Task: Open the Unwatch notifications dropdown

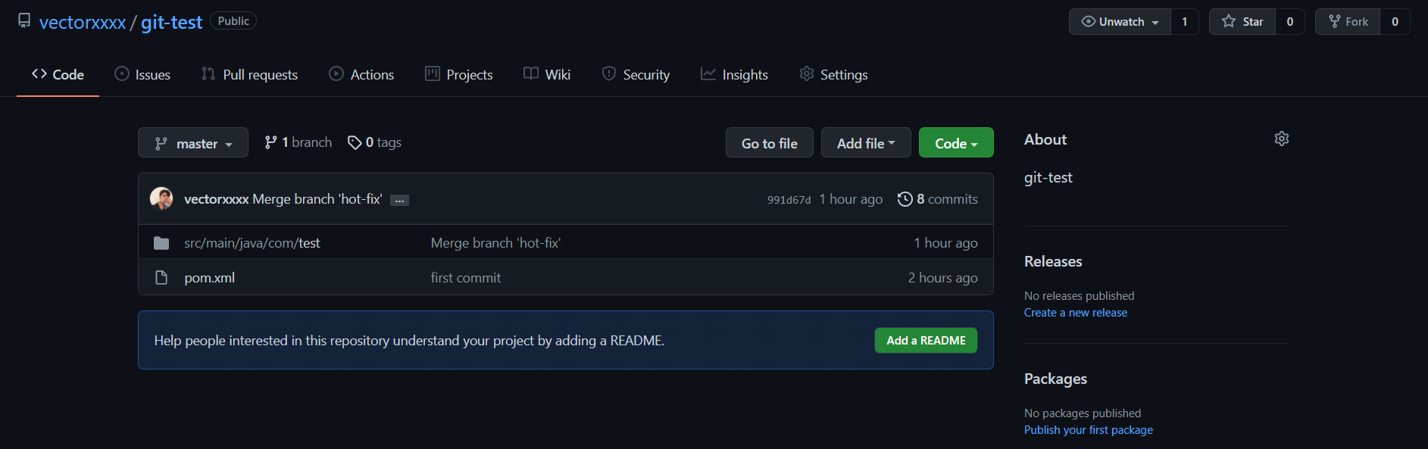Action: click(1120, 22)
